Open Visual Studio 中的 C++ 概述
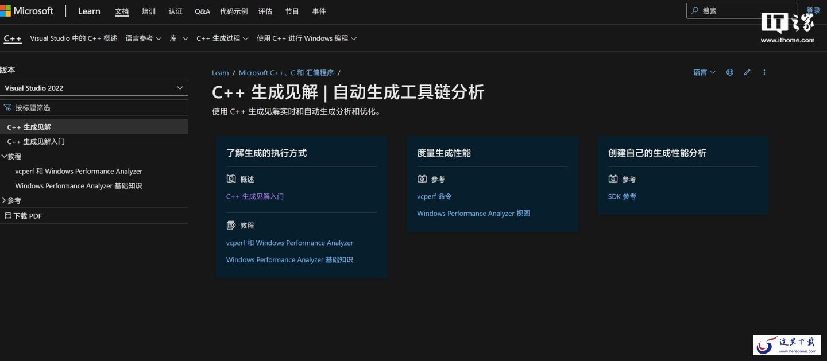 coord(74,38)
